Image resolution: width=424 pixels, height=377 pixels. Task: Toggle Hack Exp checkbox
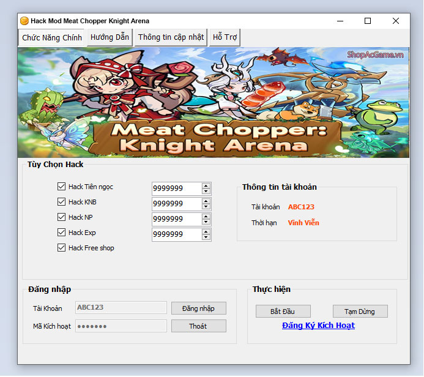(x=61, y=233)
